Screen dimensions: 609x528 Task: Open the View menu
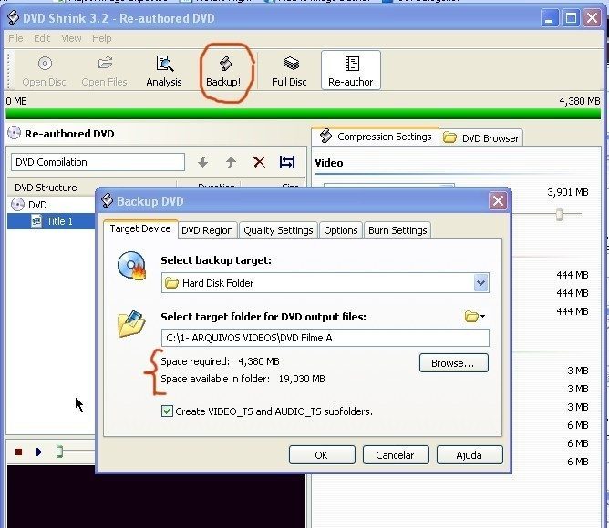point(71,38)
